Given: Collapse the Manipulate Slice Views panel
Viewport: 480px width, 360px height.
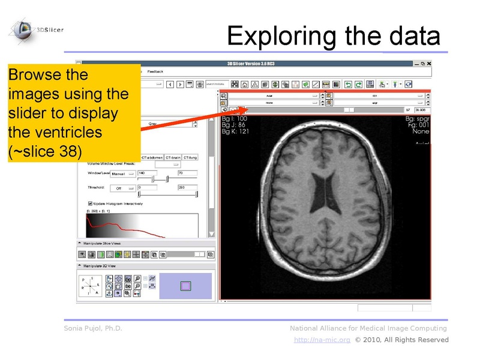Looking at the screenshot, I should (81, 244).
